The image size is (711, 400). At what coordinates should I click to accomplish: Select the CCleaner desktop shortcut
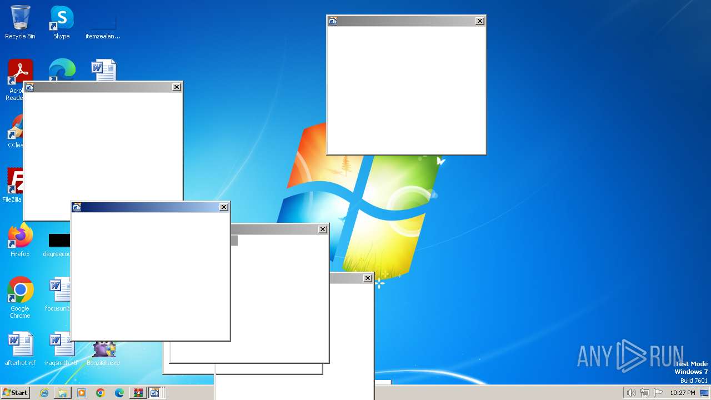tap(14, 131)
